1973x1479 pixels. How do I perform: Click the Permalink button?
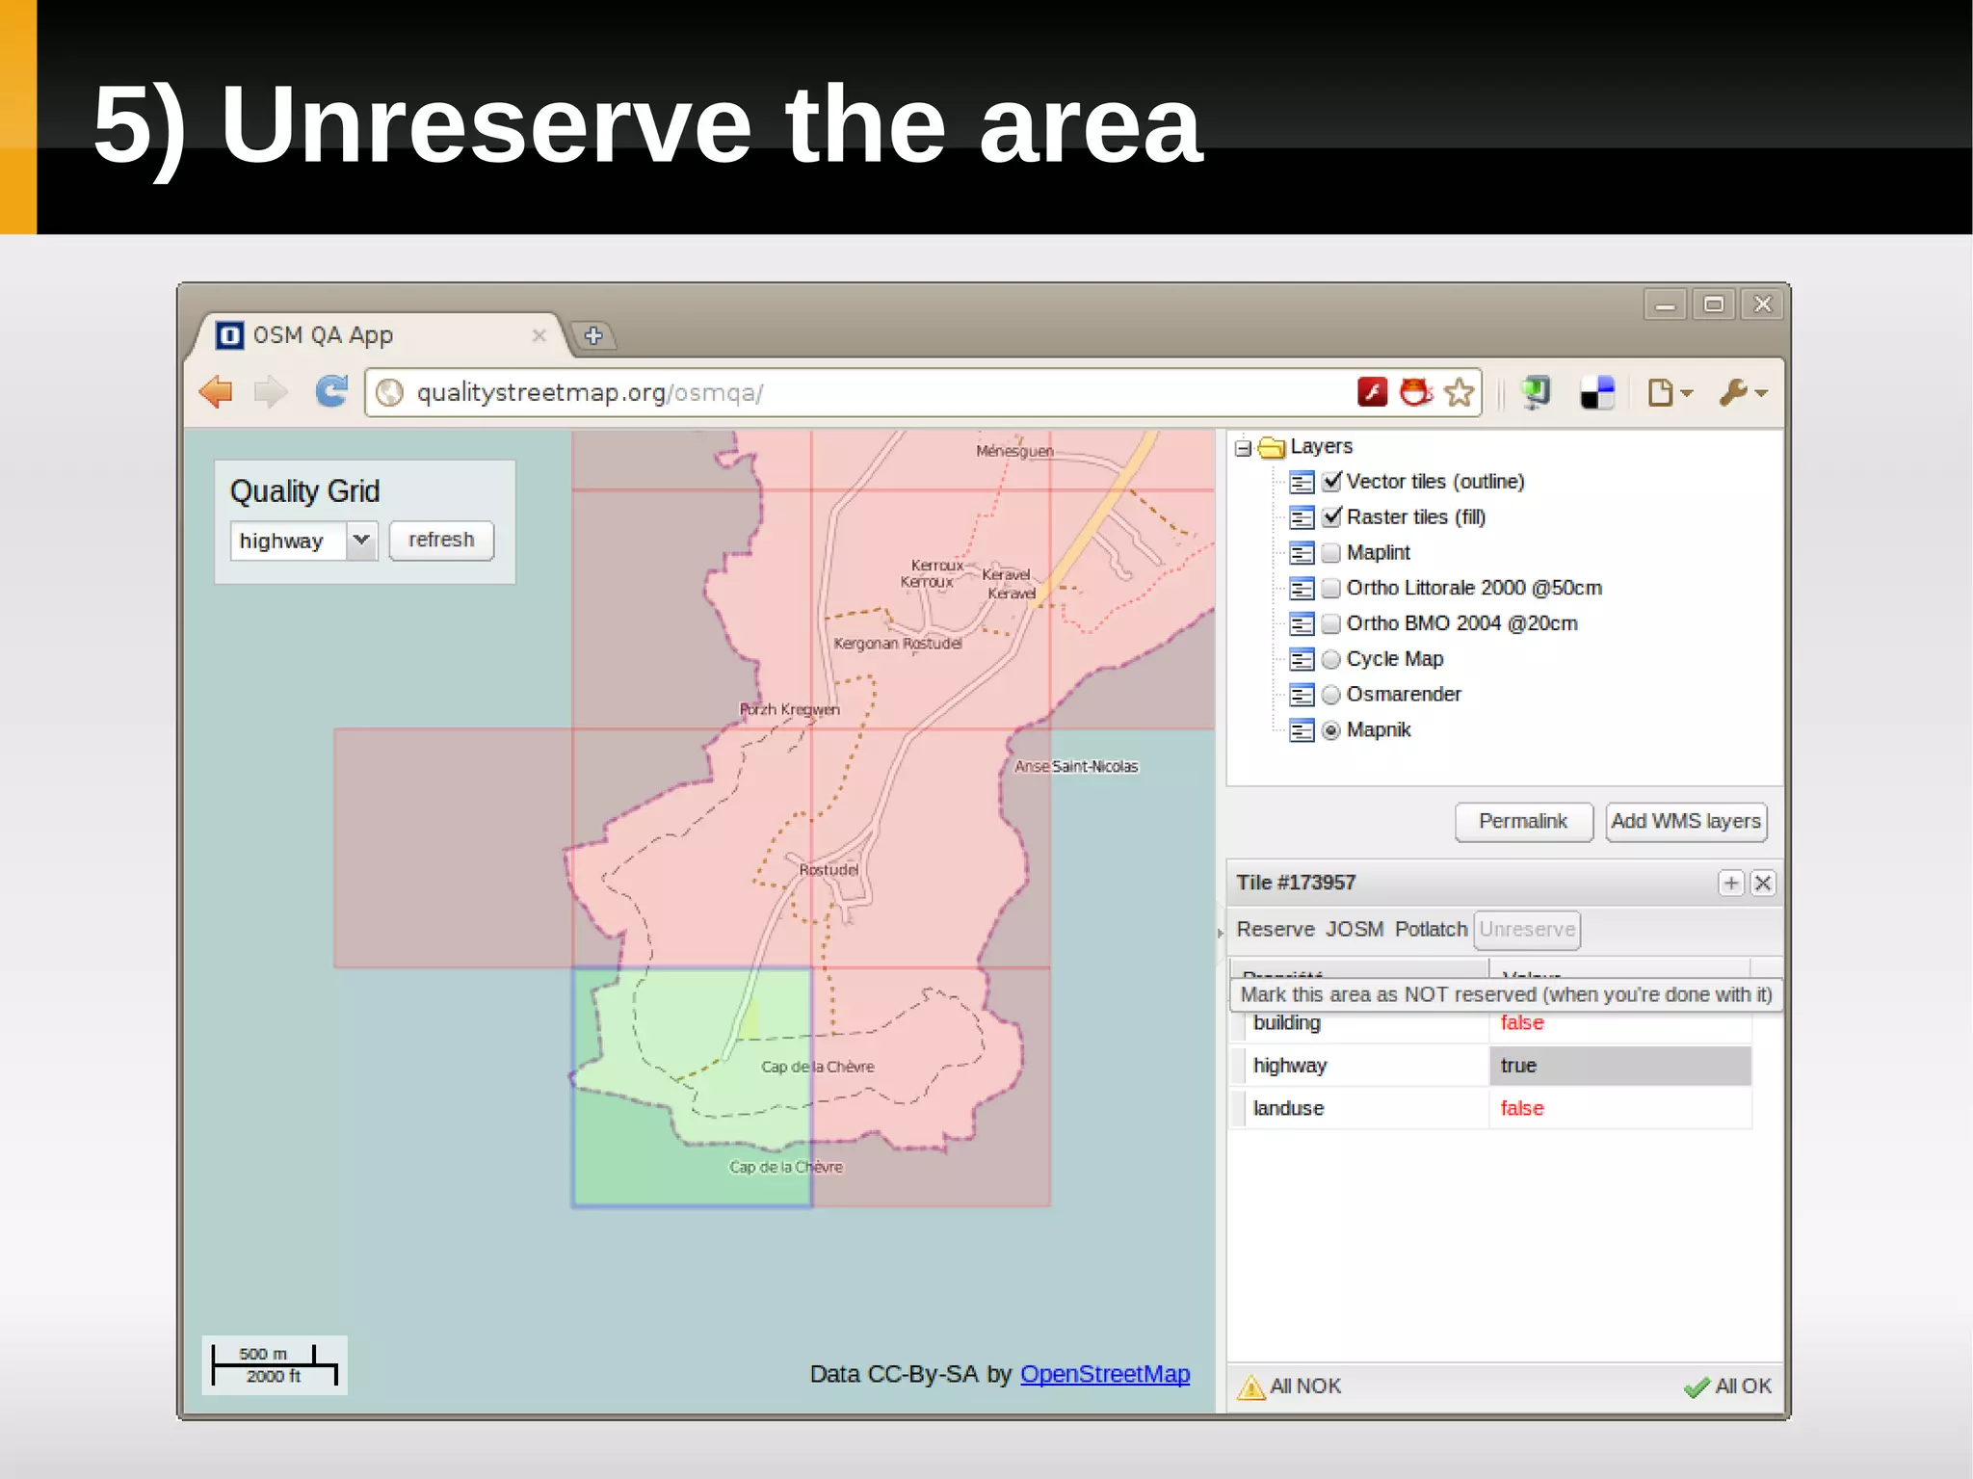(1523, 822)
